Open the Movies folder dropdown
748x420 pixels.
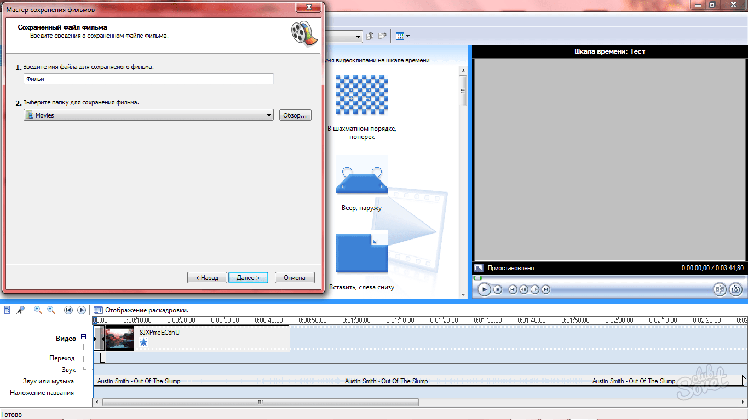[x=148, y=115]
